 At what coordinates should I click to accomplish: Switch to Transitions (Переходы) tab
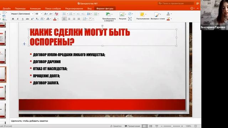point(20,9)
